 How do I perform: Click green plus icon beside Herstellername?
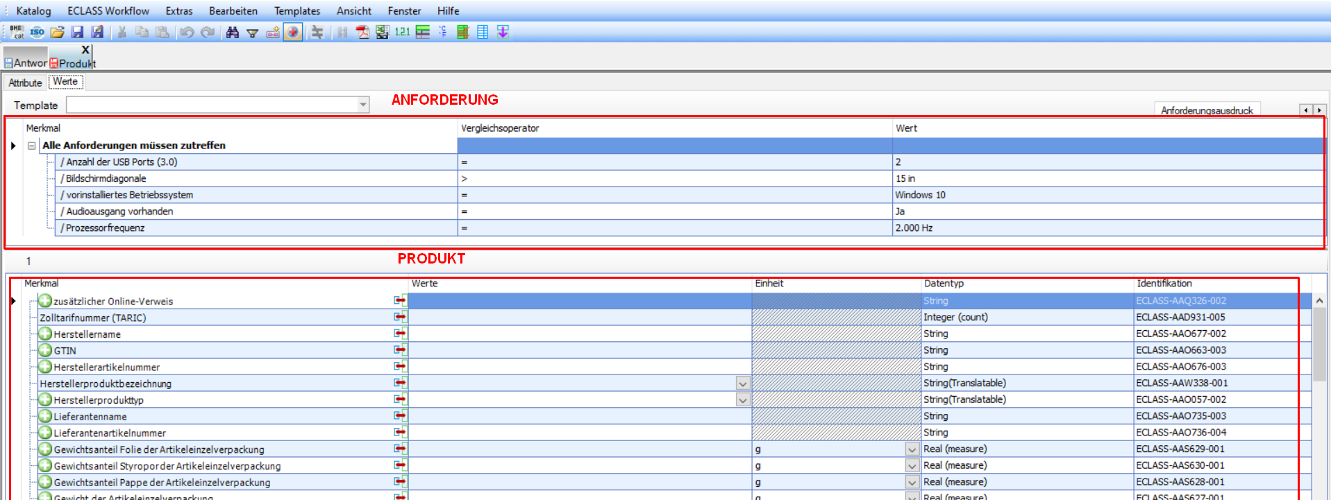click(x=45, y=334)
